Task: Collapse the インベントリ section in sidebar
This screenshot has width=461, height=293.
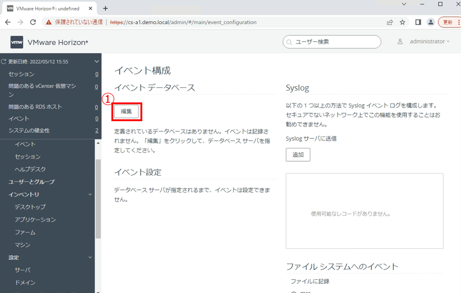Action: (91, 195)
